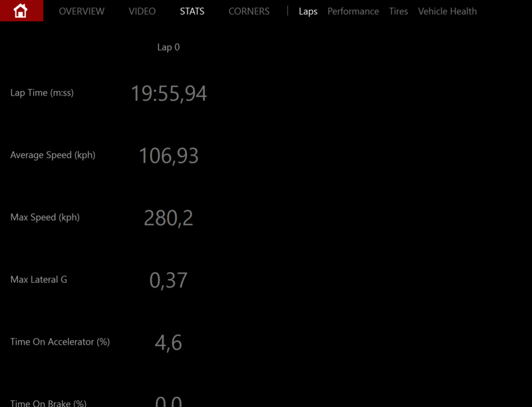Select the STATS tab
532x407 pixels.
(x=192, y=11)
